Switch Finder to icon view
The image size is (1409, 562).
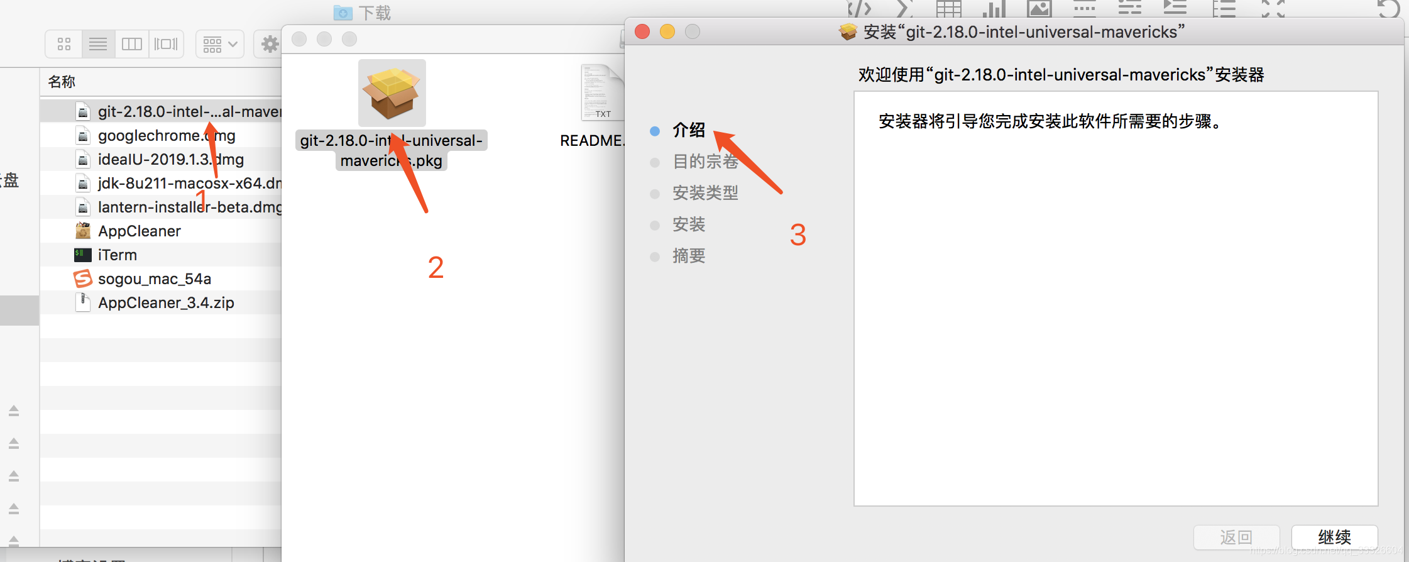point(64,44)
